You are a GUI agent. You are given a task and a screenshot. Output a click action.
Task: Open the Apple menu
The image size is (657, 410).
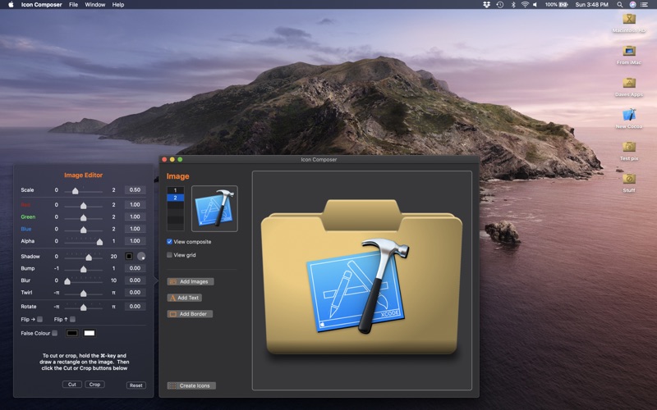click(x=11, y=5)
